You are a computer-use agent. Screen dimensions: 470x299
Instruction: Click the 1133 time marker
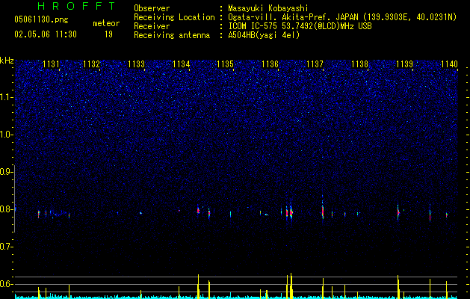pos(136,64)
